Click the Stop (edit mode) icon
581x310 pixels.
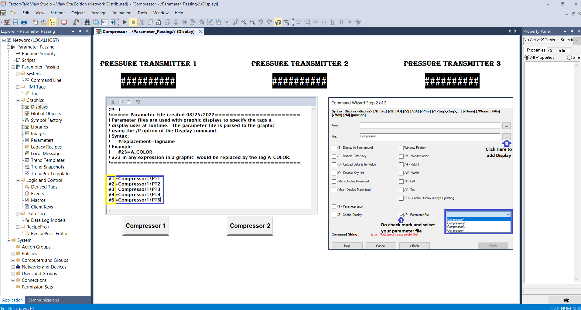coord(133,22)
